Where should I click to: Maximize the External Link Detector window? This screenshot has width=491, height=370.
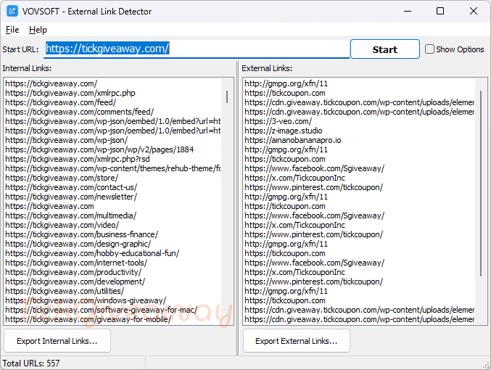pos(440,12)
